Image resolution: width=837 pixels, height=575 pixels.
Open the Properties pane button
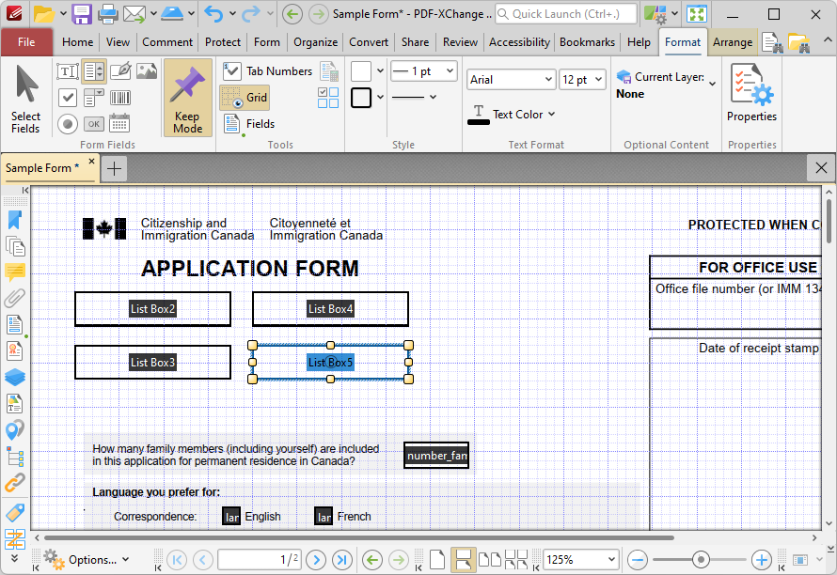pos(751,94)
